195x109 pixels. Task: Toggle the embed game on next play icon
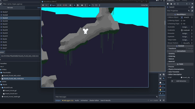(90, 5)
